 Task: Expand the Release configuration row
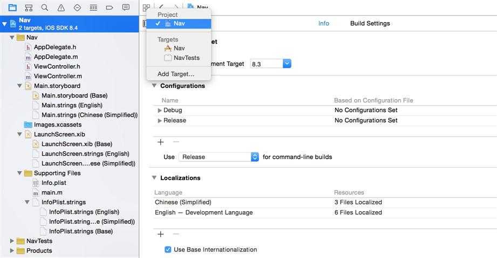click(x=160, y=121)
